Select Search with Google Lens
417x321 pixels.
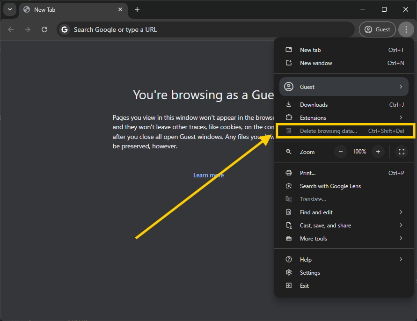point(330,186)
